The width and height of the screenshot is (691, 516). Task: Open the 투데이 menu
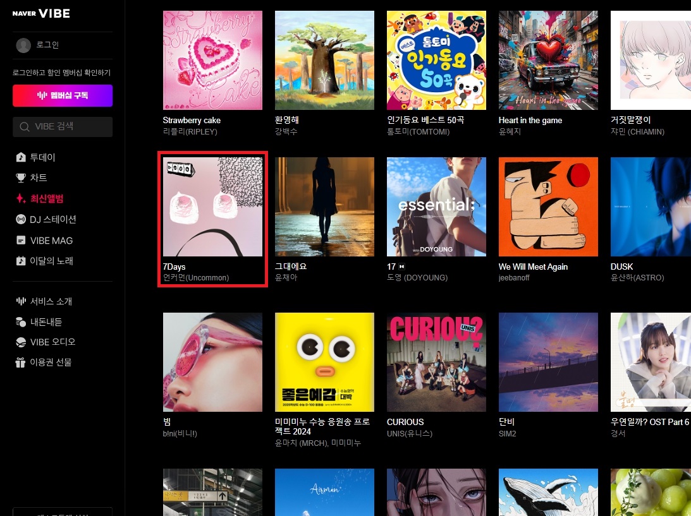coord(42,157)
